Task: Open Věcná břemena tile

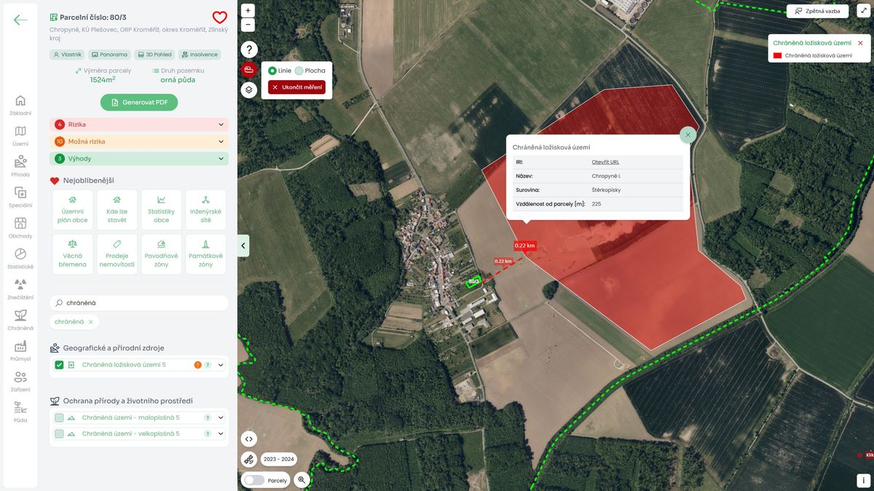Action: (73, 254)
